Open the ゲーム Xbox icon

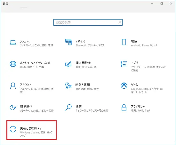[x=124, y=86]
